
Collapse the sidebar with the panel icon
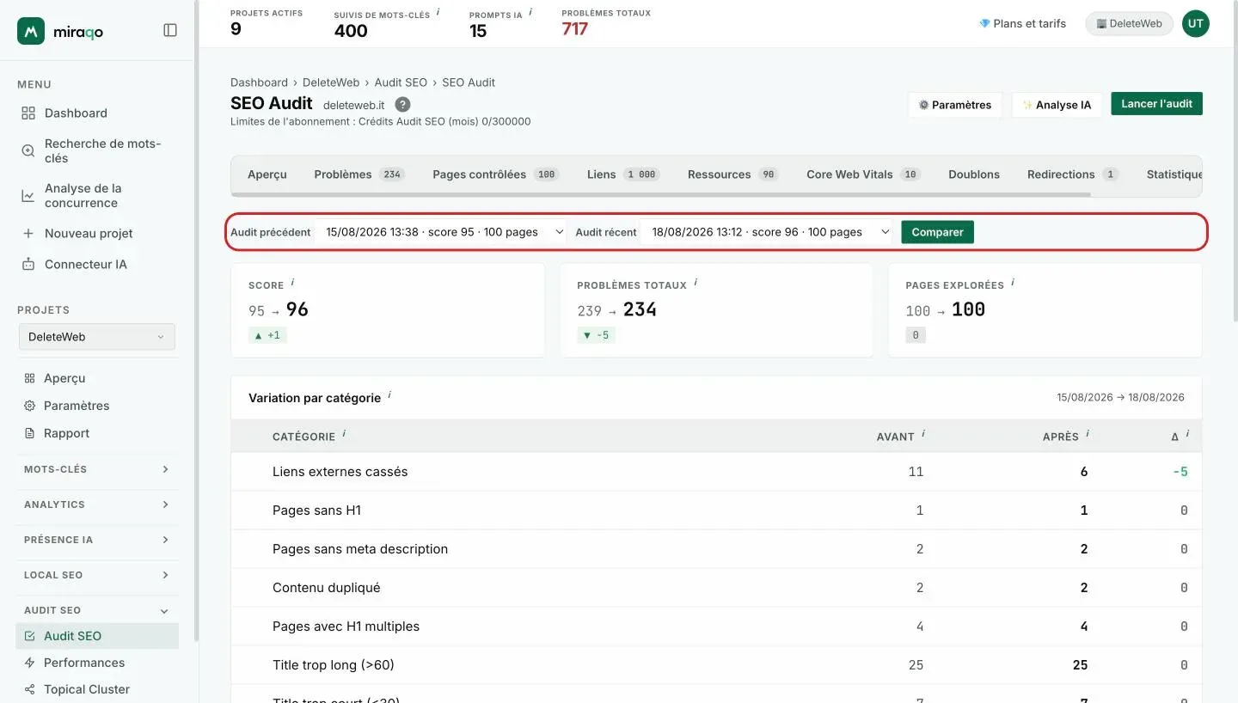[x=170, y=30]
